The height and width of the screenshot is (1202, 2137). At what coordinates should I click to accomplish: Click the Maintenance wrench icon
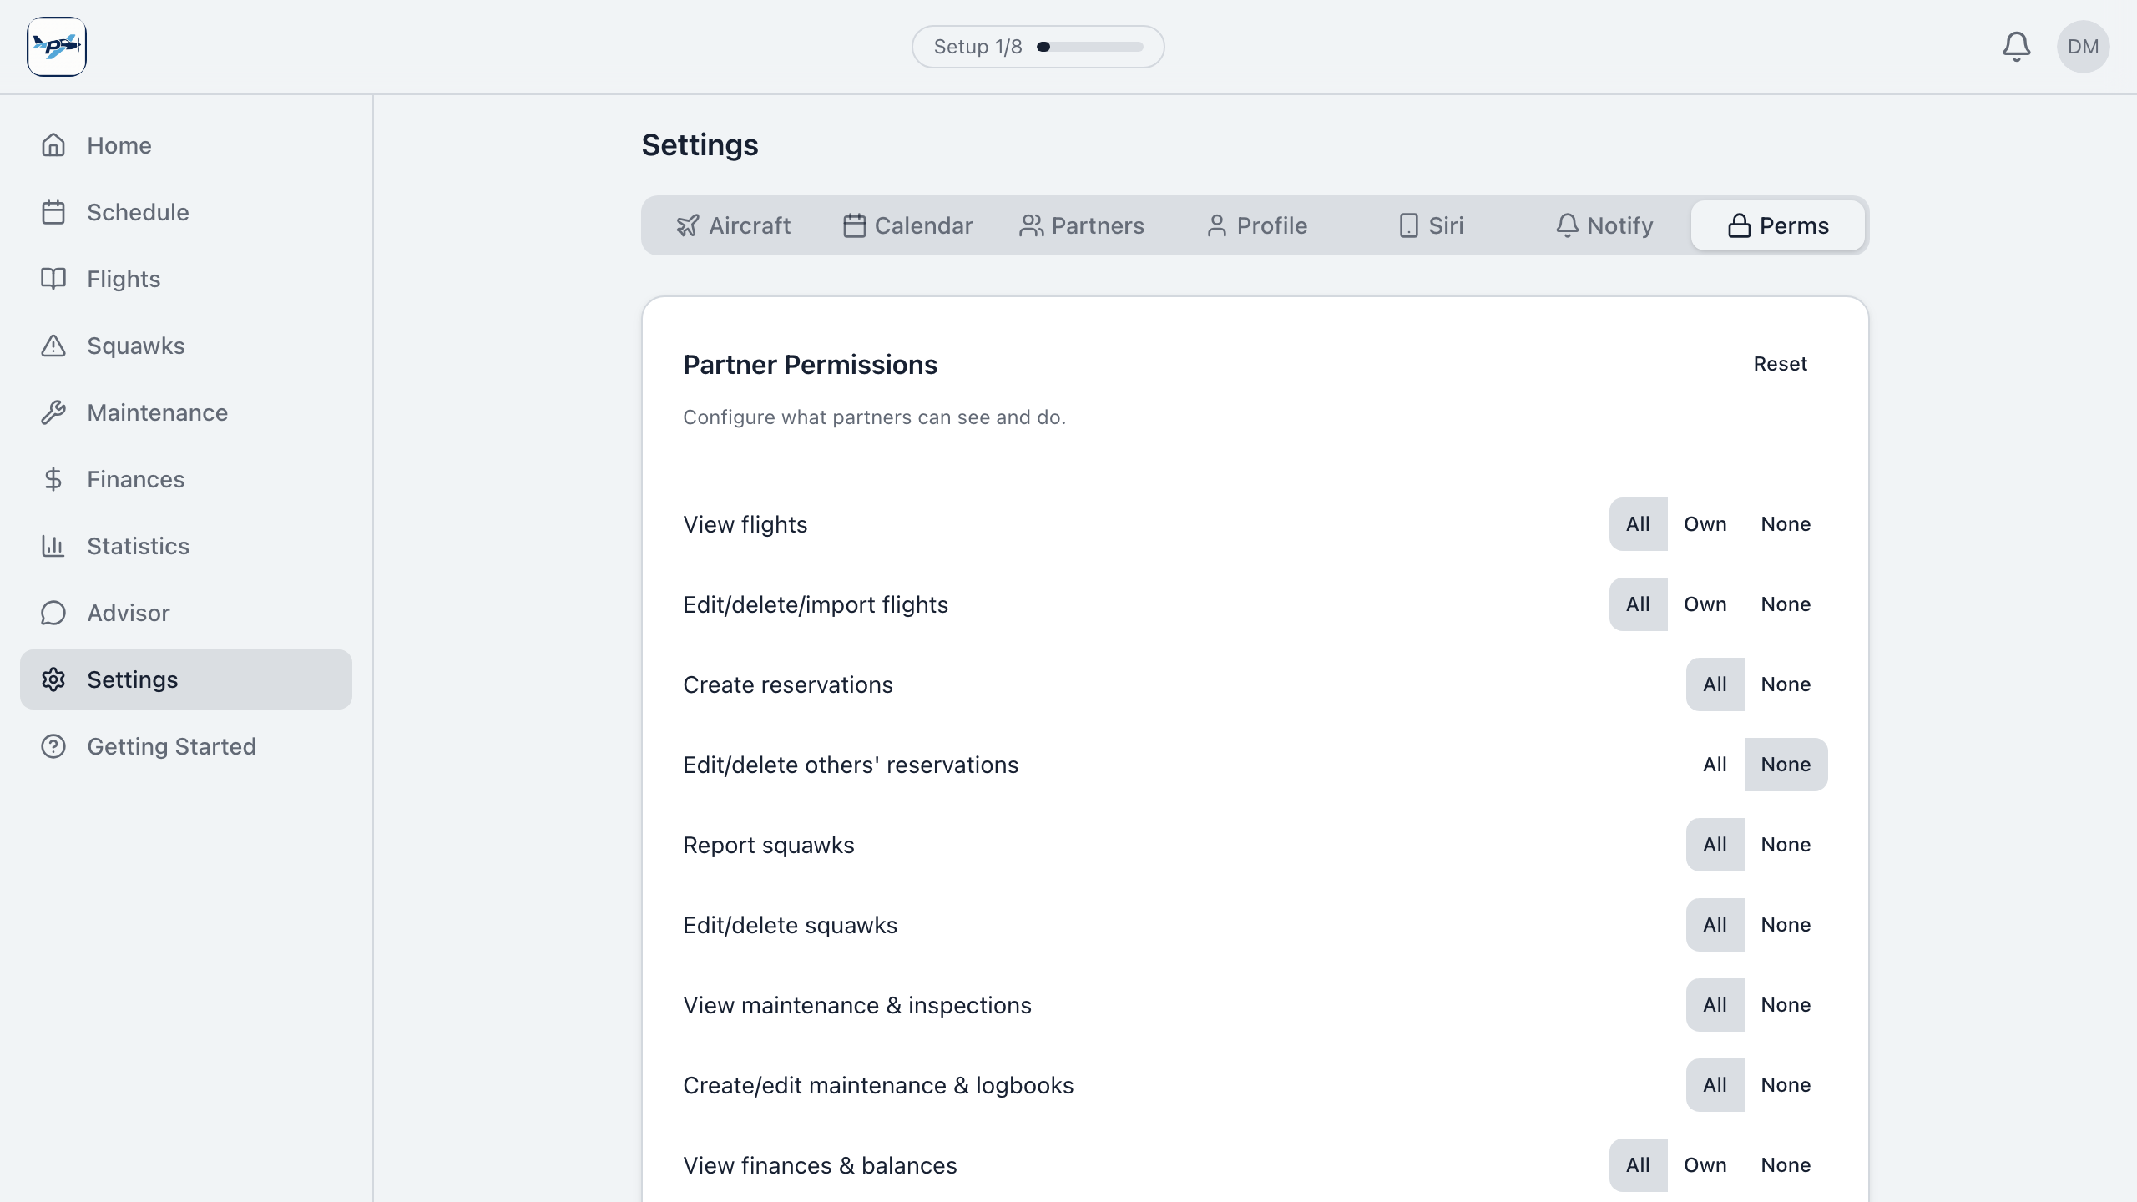click(x=53, y=412)
